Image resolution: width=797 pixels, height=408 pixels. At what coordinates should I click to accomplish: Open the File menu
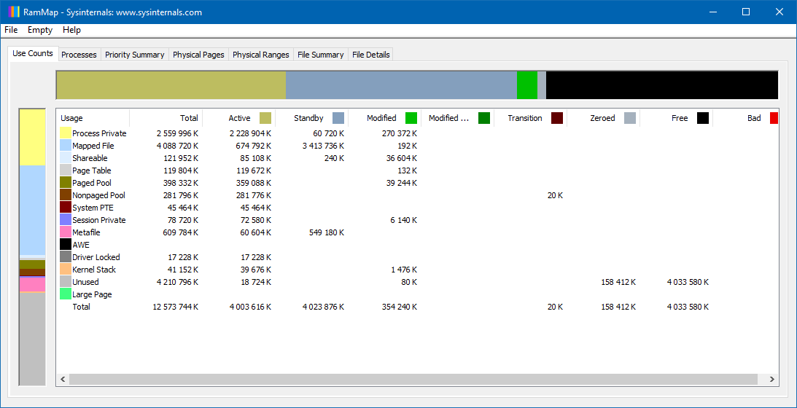click(11, 30)
